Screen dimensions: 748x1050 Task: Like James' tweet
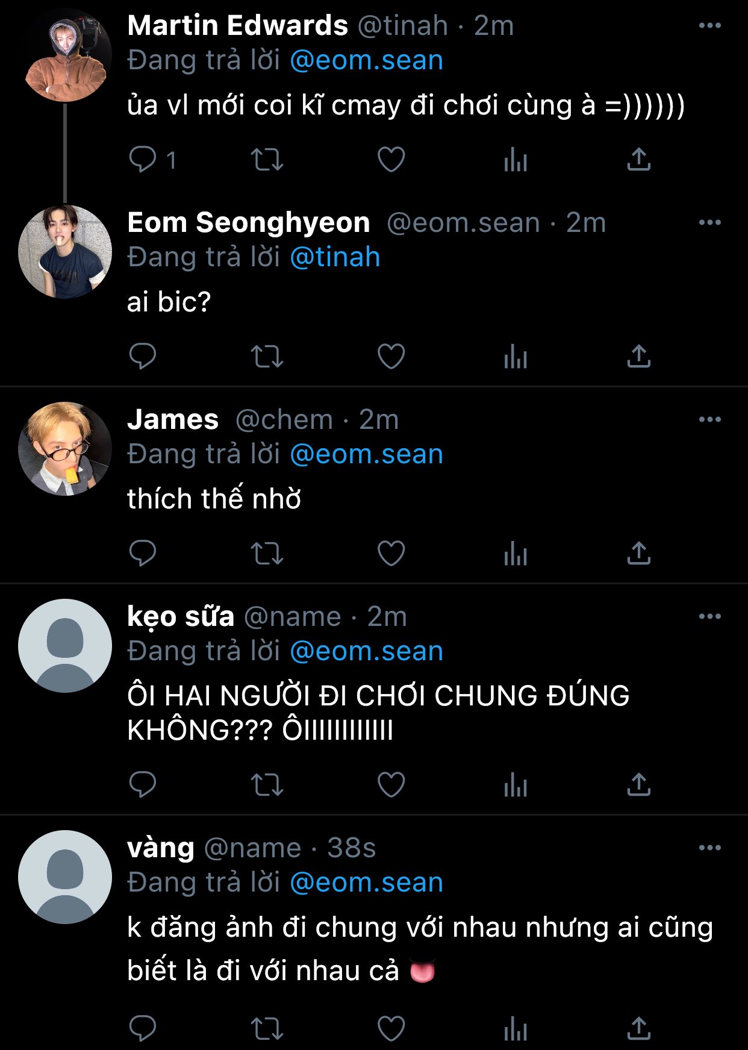tap(391, 553)
